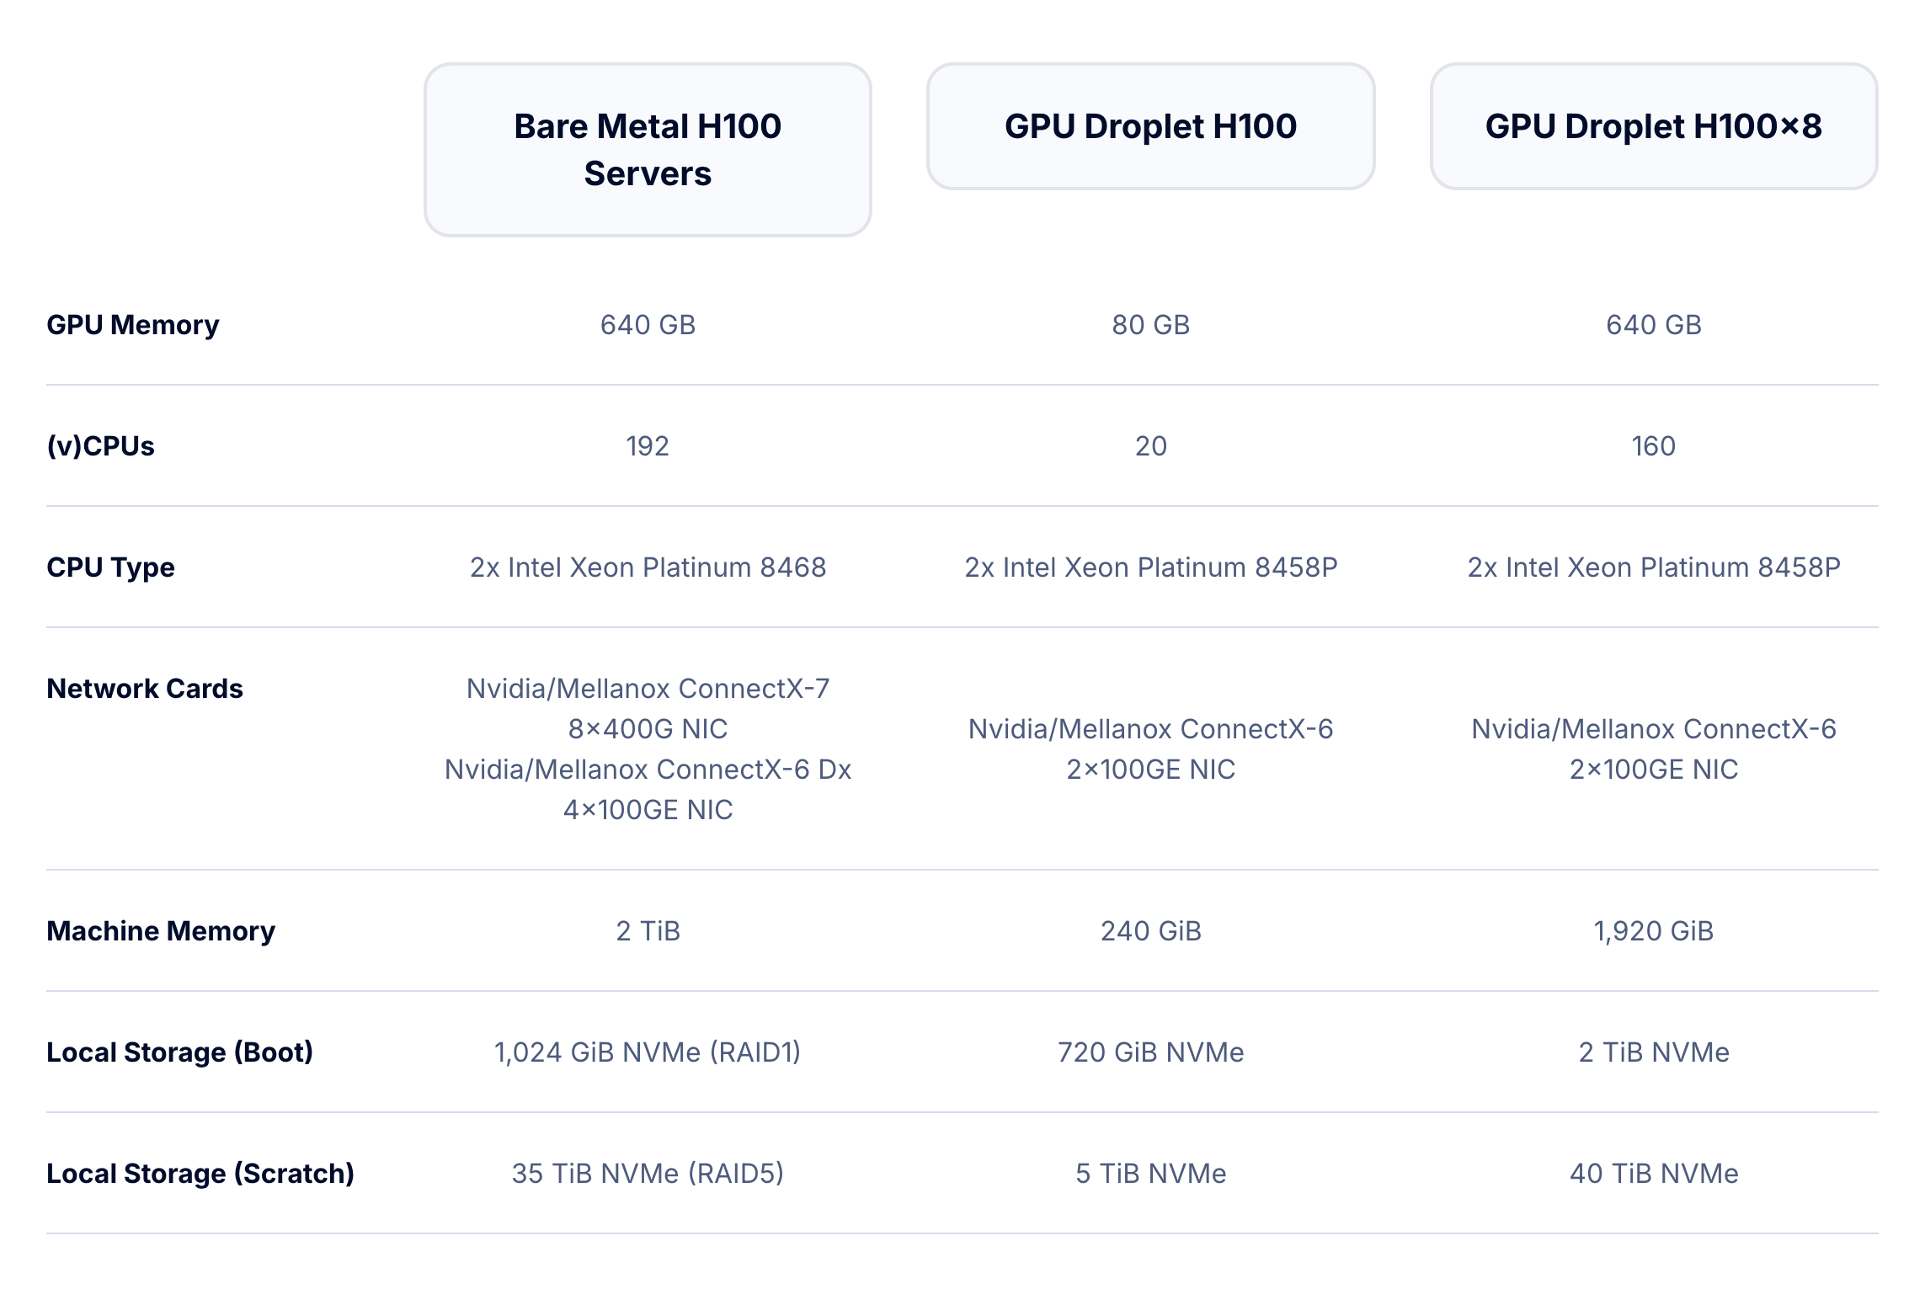The image size is (1925, 1305).
Task: Click the 1,920 GiB machine memory value
Action: click(1653, 931)
